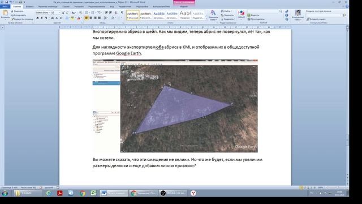Select justify paragraph alignment
This screenshot has width=362, height=204.
(99, 18)
